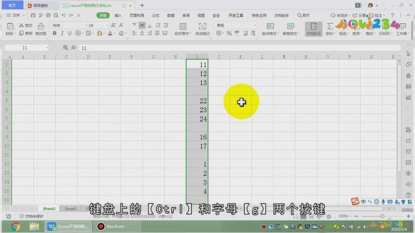Click the zoom slider handle at 100%

382,216
